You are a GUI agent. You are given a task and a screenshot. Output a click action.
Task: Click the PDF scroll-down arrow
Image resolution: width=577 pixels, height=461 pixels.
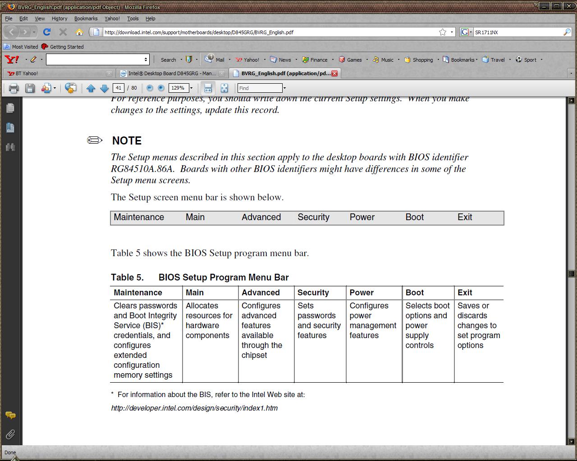pyautogui.click(x=572, y=442)
